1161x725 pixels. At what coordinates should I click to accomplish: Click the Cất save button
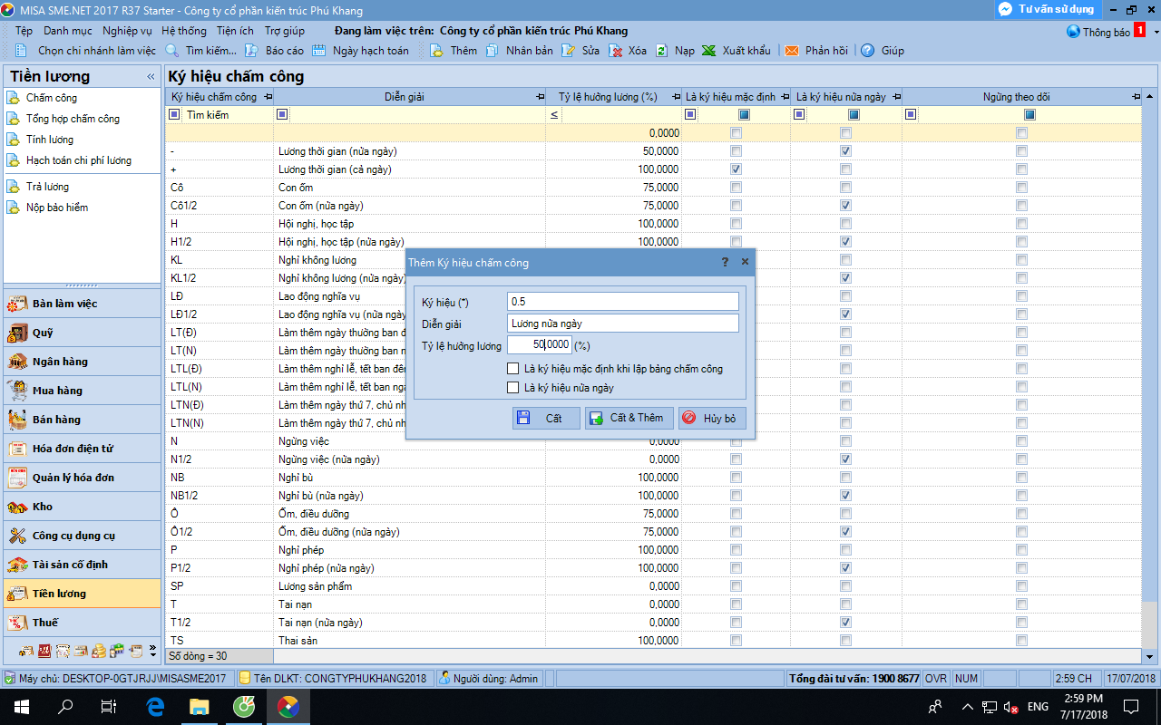pos(546,418)
